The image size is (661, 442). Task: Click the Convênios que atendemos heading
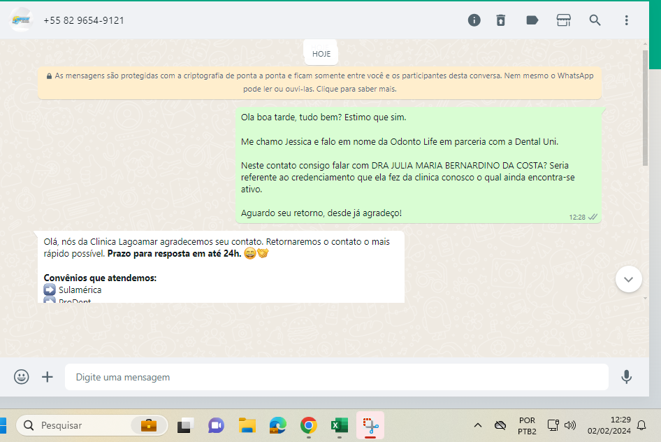(100, 278)
